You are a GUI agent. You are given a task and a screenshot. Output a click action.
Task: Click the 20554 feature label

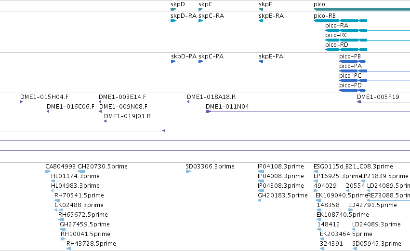(x=356, y=186)
